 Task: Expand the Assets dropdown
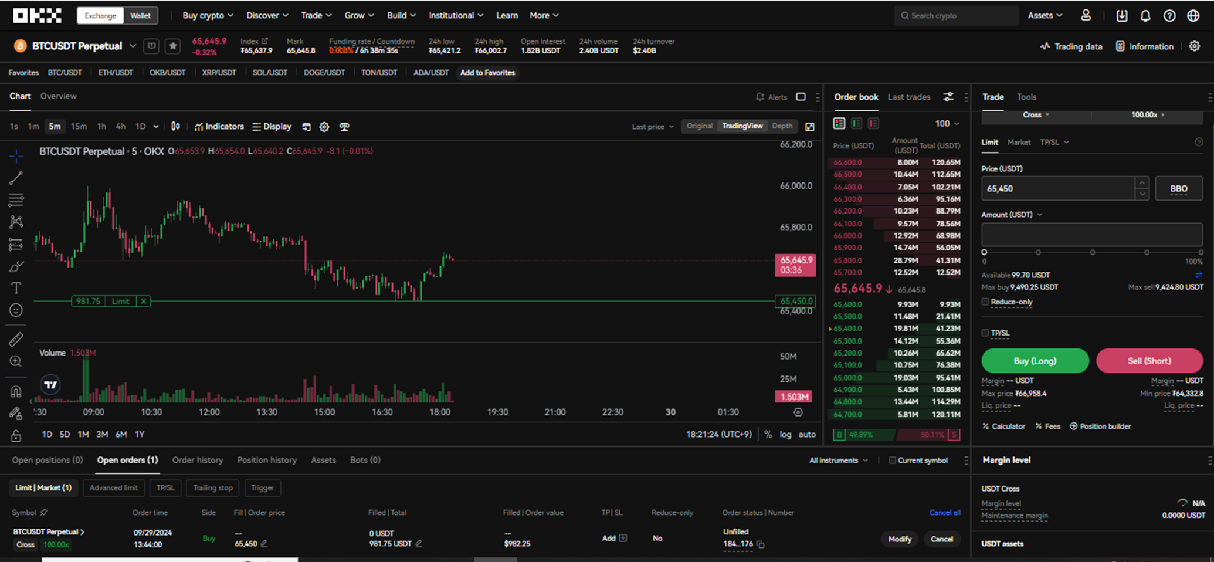(x=1045, y=15)
